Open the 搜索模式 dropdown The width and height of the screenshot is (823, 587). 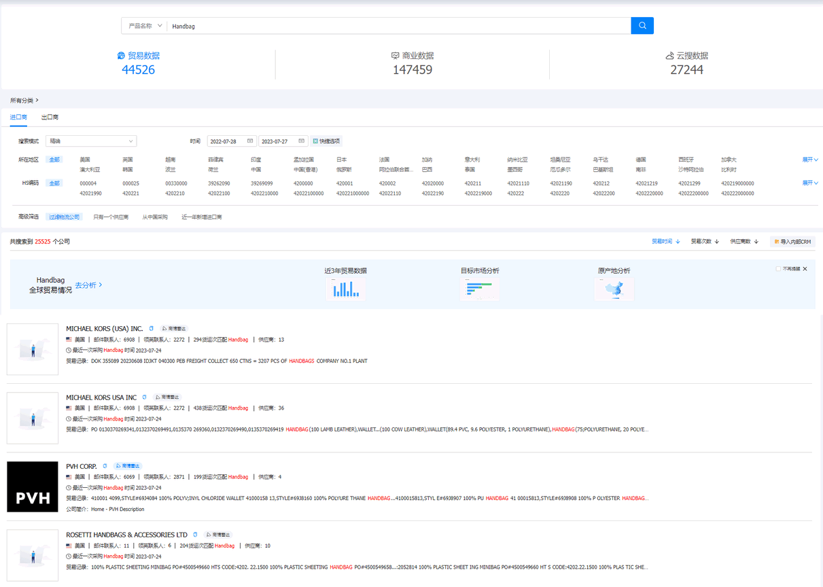pos(91,141)
